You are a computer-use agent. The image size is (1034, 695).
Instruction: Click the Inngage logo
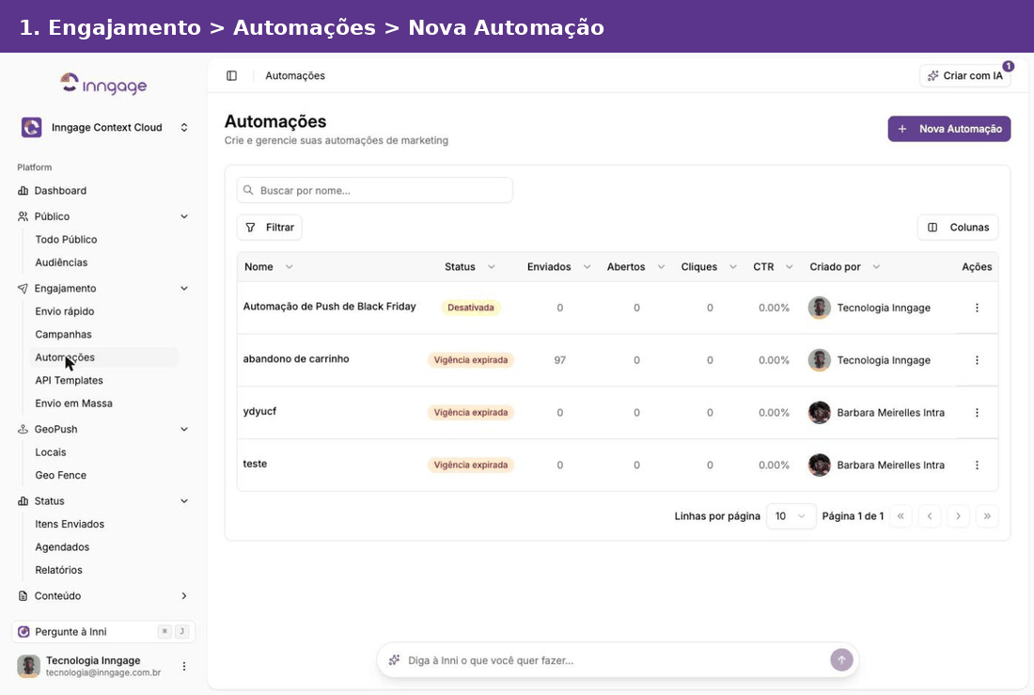(103, 85)
